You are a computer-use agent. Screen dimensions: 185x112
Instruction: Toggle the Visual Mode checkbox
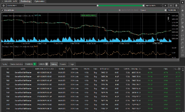(2, 10)
